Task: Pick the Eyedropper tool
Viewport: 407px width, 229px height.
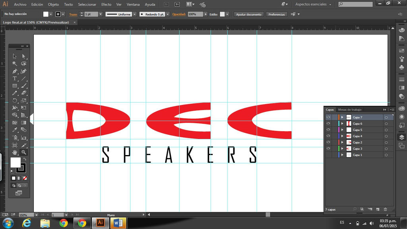Action: point(15,130)
